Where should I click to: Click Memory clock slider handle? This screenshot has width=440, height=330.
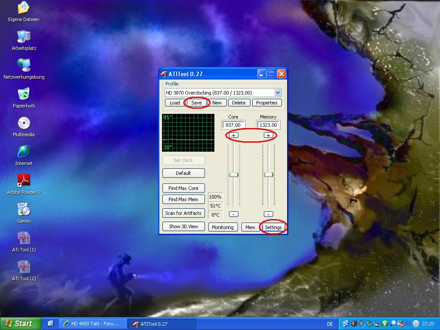point(269,174)
